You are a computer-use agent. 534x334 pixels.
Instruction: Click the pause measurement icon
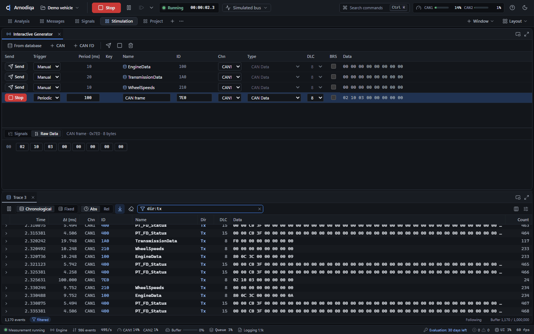click(129, 8)
